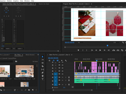
Task: Select the Selection tool arrow
Action: tap(43, 57)
